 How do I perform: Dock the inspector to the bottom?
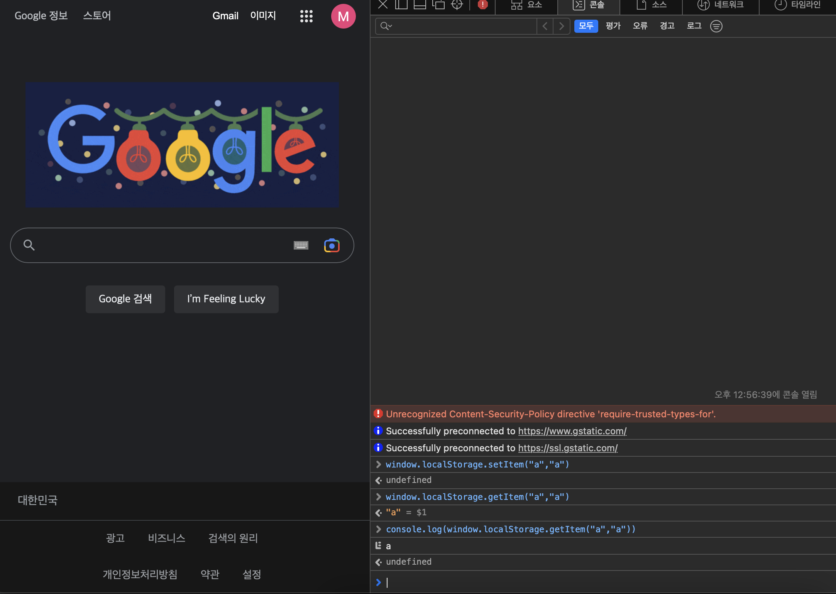click(x=420, y=5)
